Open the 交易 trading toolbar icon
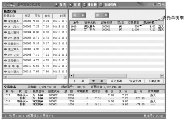The image size is (186, 121). [x=70, y=5]
